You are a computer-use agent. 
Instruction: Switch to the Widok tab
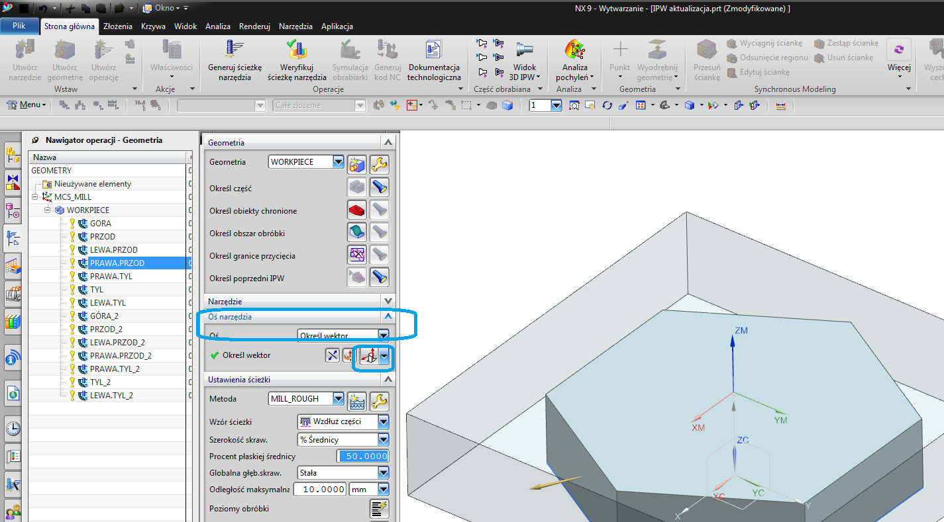[185, 26]
